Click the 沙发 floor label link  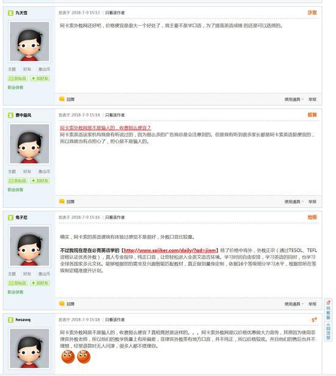click(312, 12)
